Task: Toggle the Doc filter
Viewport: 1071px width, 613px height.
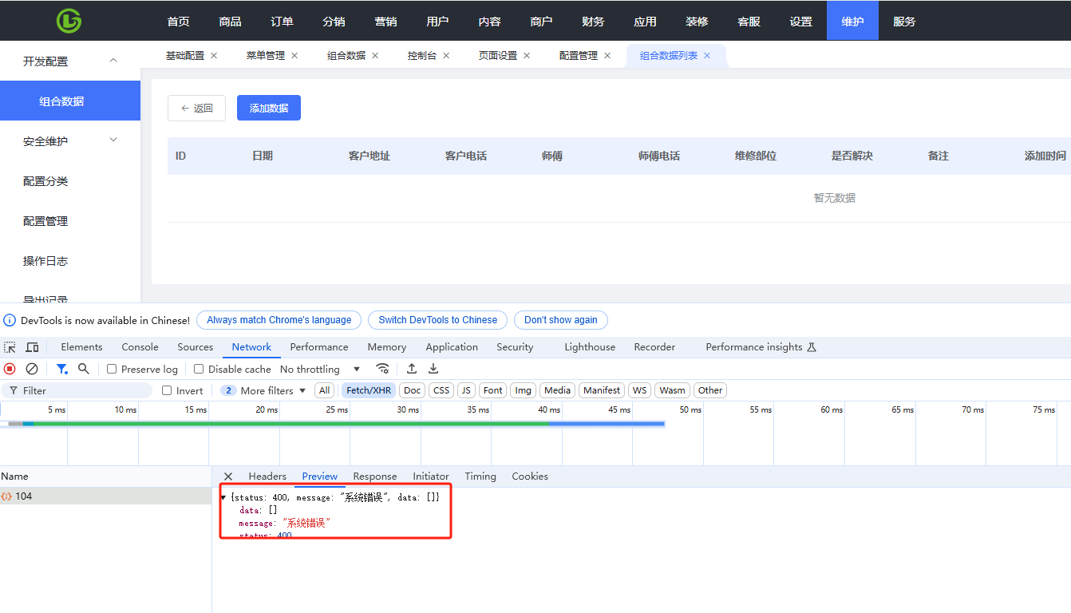Action: point(412,390)
